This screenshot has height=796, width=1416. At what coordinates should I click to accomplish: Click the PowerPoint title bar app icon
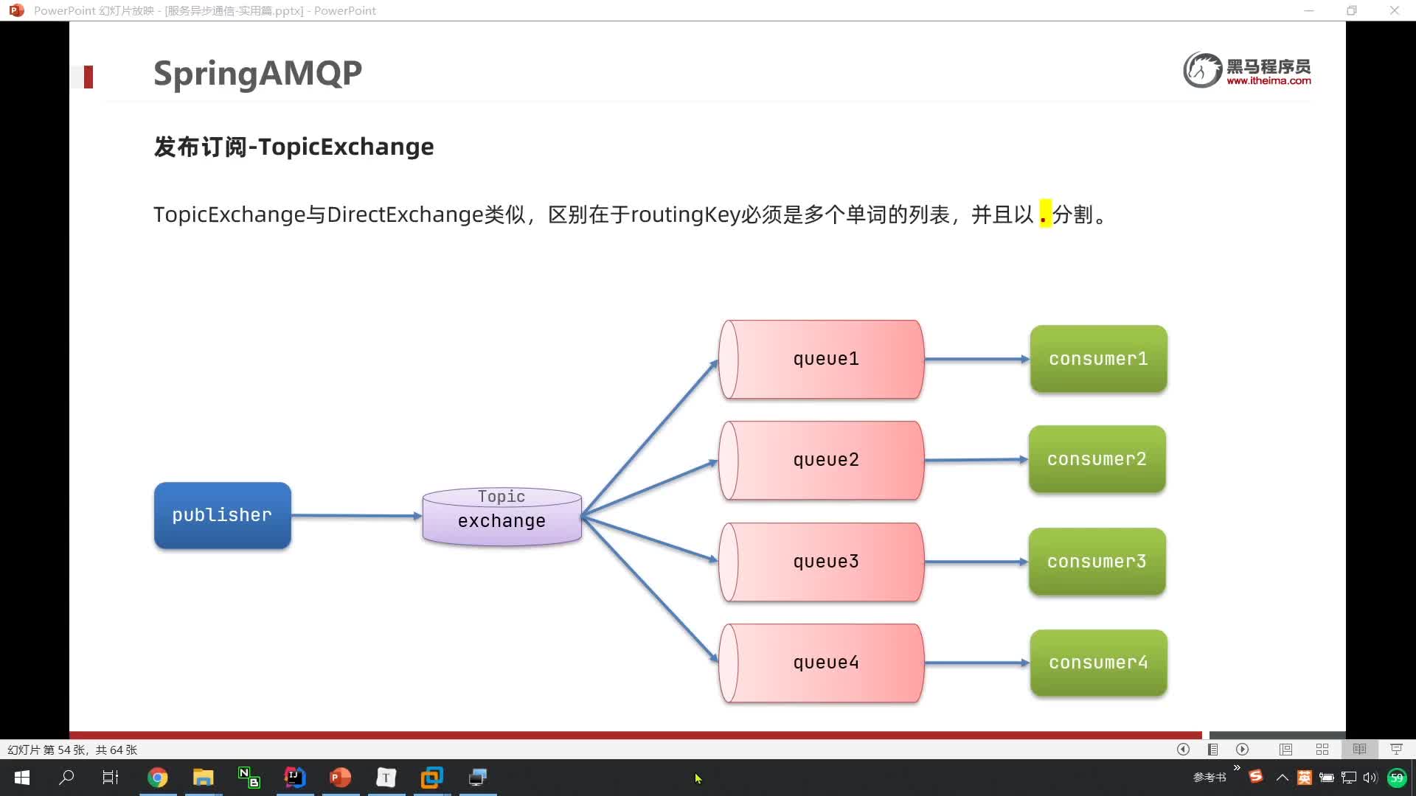point(16,10)
